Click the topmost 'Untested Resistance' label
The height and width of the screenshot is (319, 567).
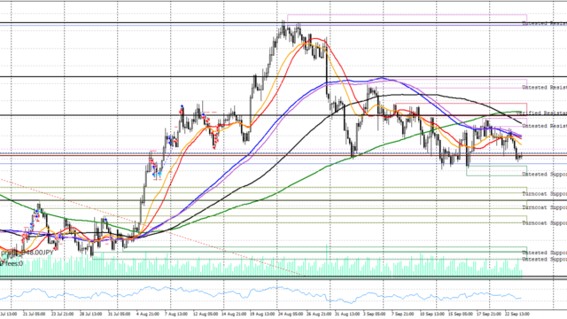pos(545,23)
